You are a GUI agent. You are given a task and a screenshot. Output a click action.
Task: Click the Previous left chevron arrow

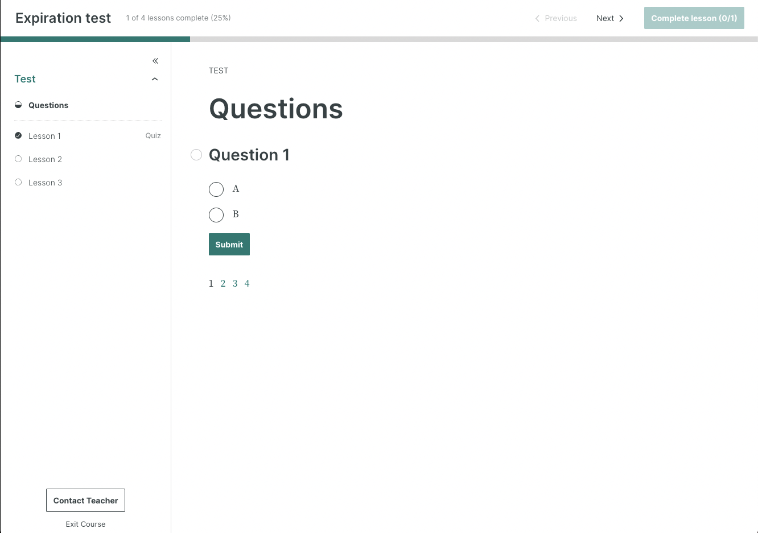point(537,18)
